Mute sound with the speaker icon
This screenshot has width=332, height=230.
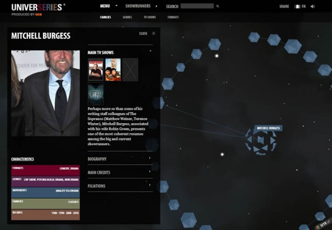click(x=313, y=6)
